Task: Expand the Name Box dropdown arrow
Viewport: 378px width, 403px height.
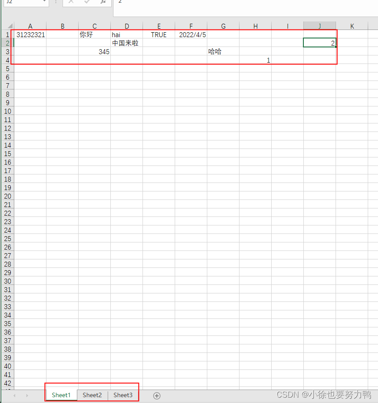Action: tap(44, 1)
